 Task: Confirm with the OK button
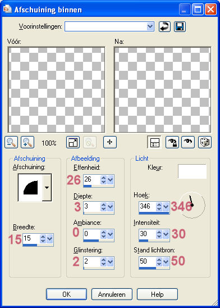pyautogui.click(x=66, y=295)
